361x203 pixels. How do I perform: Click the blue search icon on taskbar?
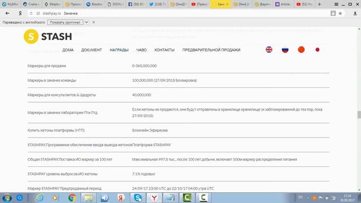tap(20, 198)
